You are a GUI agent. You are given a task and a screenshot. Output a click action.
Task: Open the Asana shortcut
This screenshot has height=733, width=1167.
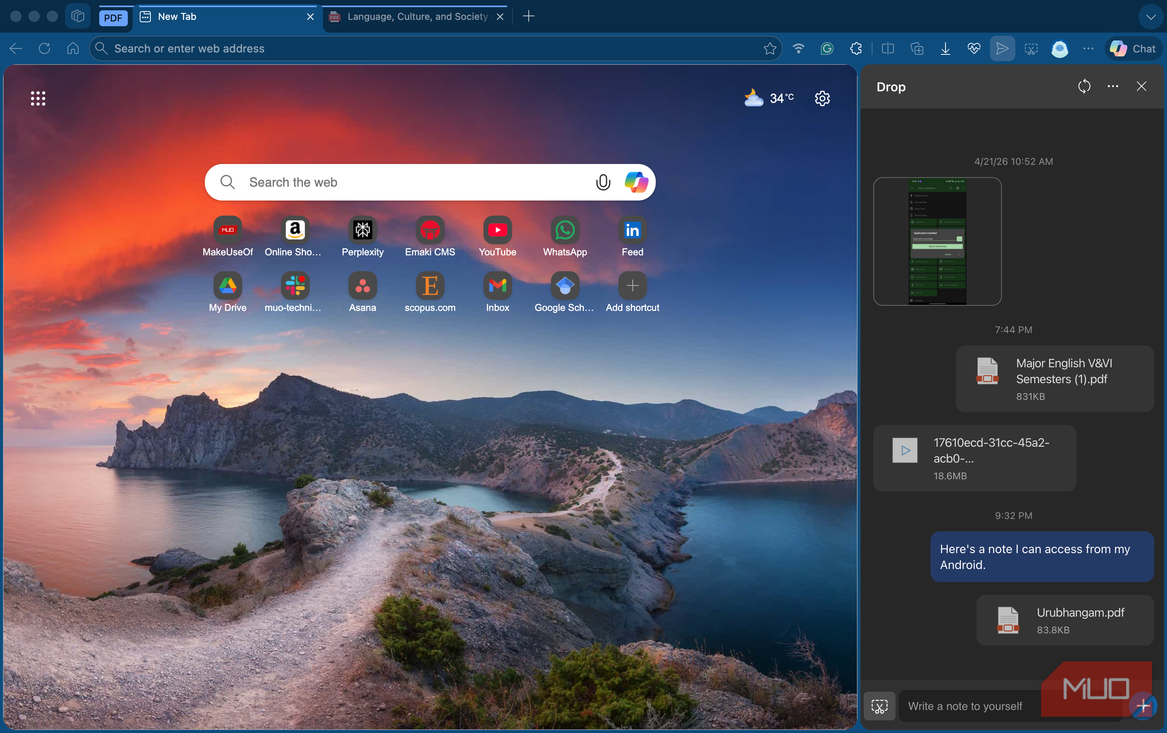362,292
